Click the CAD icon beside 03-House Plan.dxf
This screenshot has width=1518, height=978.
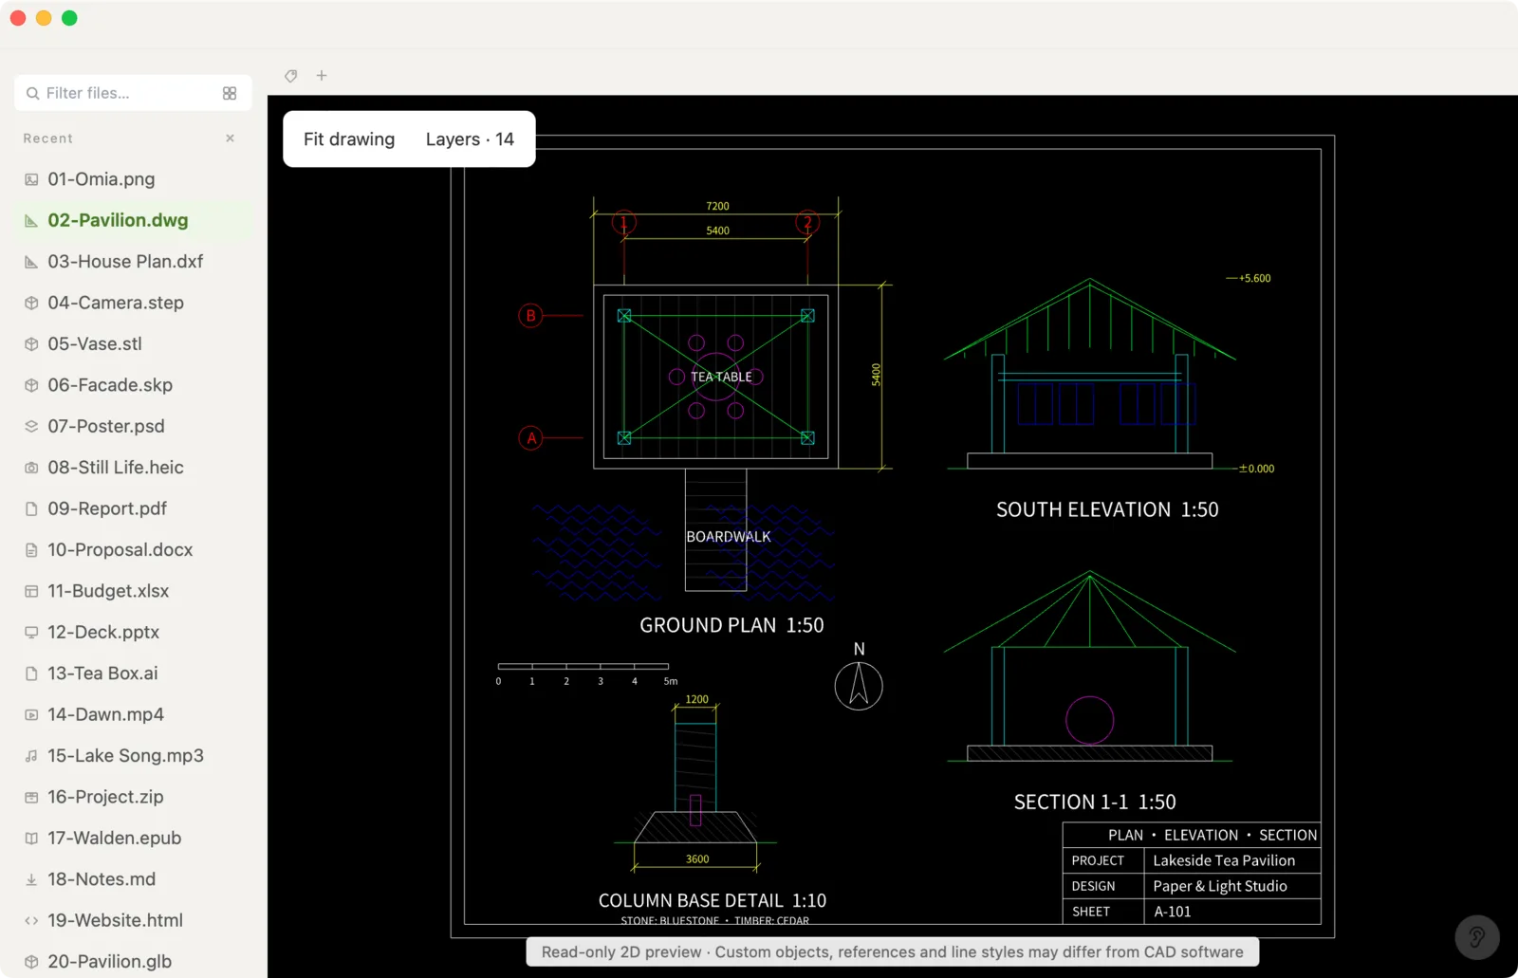(31, 262)
